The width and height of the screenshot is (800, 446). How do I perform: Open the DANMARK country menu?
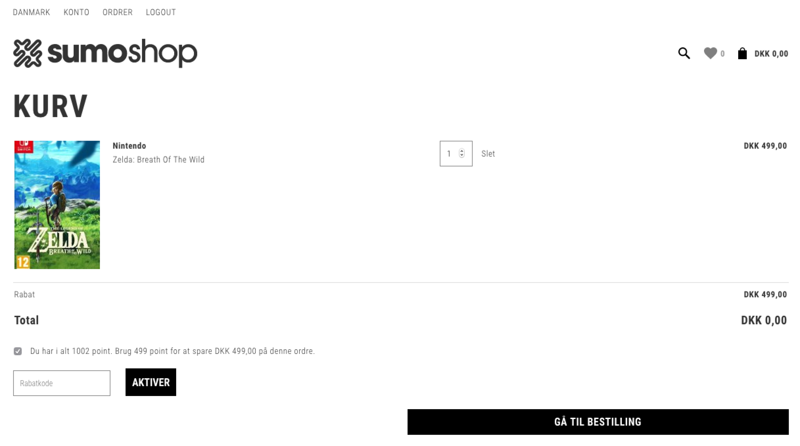coord(32,12)
